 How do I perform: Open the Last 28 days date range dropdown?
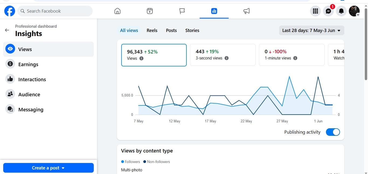(x=312, y=30)
